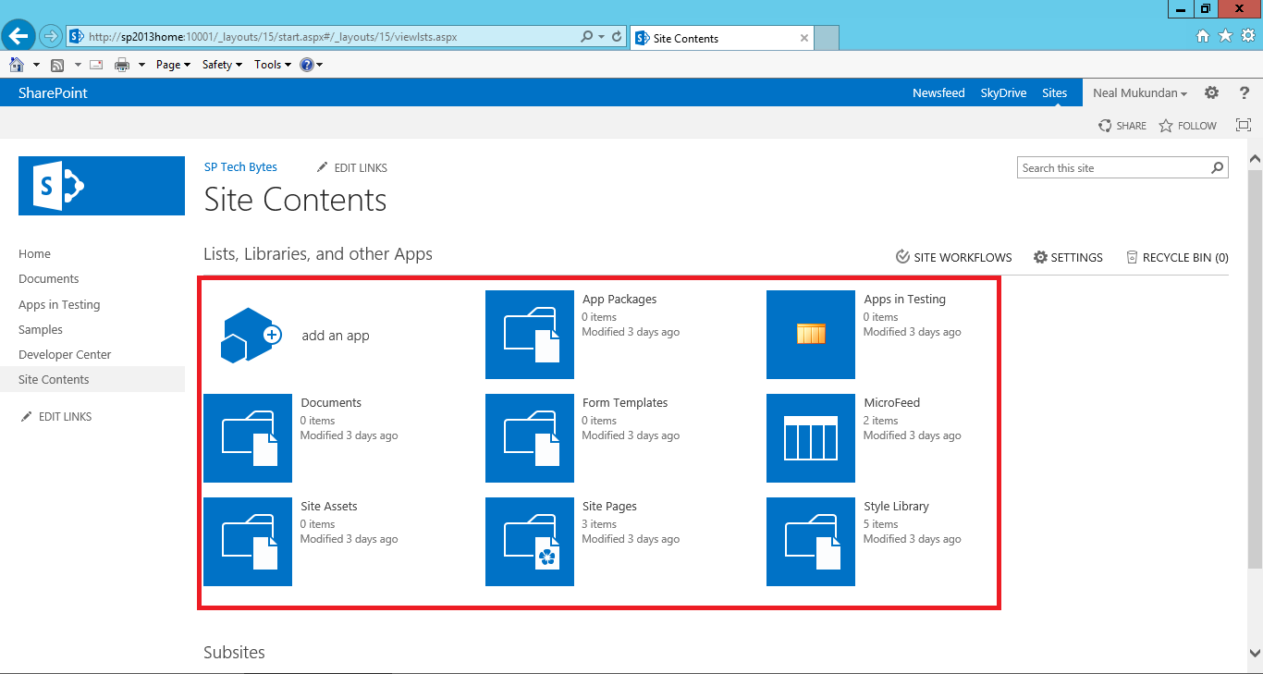Open the SETTINGS link above app list
Viewport: 1263px width, 674px height.
1068,257
